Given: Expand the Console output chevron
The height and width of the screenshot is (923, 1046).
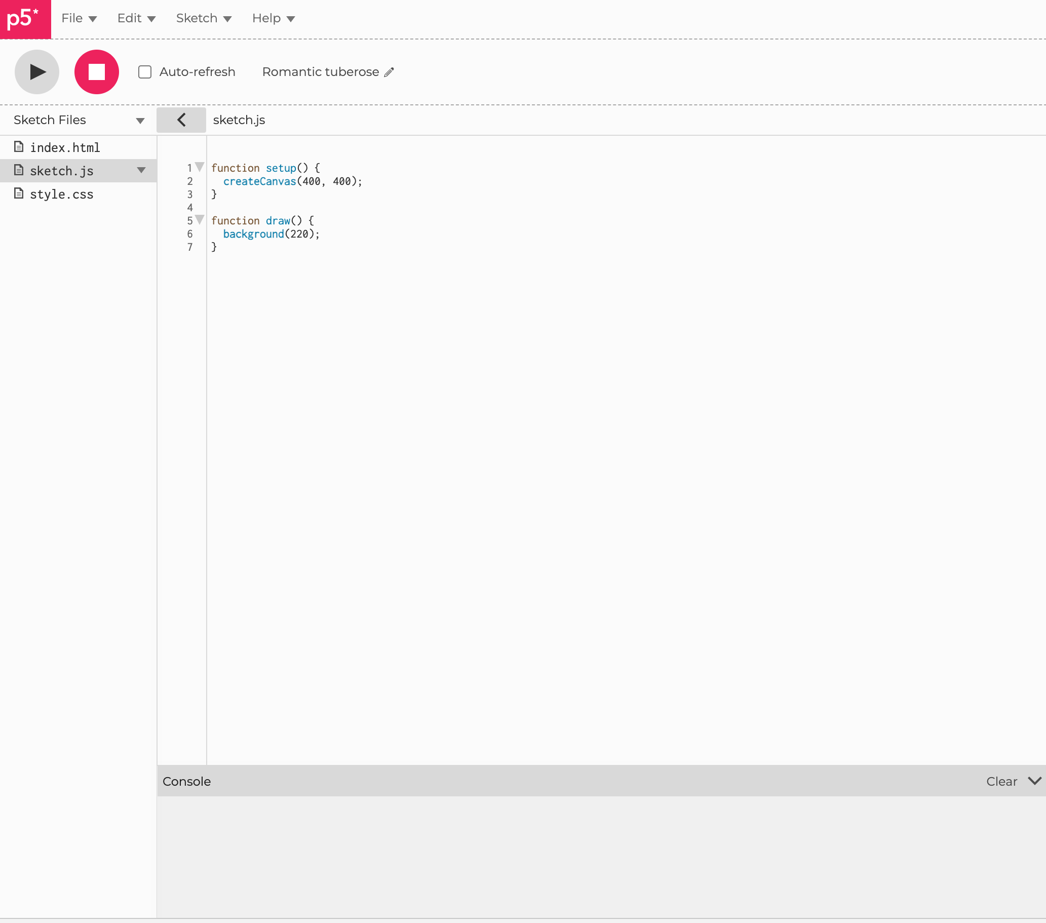Looking at the screenshot, I should coord(1033,781).
